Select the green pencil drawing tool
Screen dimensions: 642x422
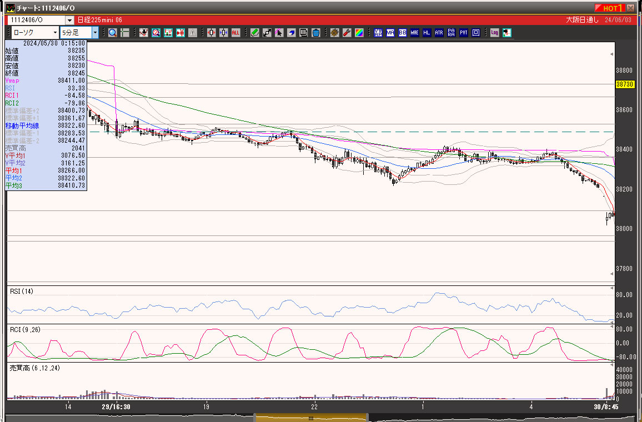click(x=255, y=33)
